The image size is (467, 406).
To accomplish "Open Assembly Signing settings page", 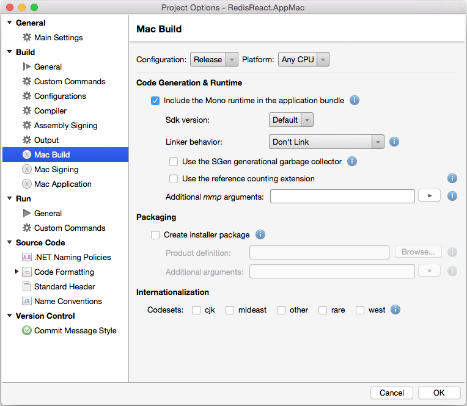I will click(x=65, y=125).
